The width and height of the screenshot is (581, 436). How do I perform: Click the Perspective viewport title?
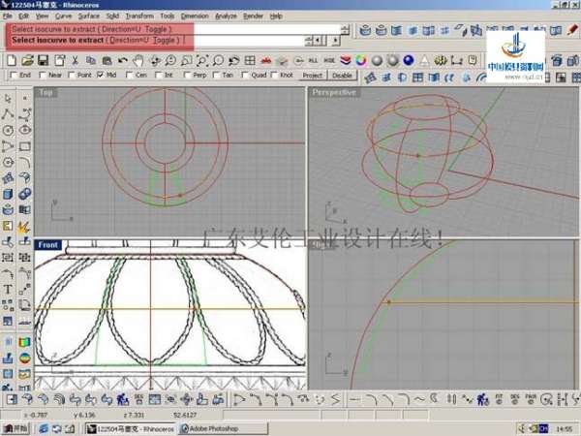coord(334,92)
